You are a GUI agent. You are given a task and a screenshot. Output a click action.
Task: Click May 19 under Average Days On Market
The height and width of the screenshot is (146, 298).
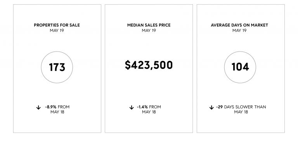[239, 30]
